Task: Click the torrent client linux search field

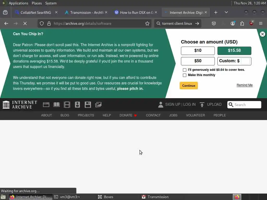Action: point(177,23)
